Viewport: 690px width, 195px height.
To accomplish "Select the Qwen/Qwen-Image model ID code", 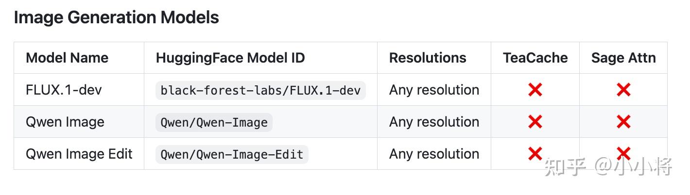I will (214, 122).
